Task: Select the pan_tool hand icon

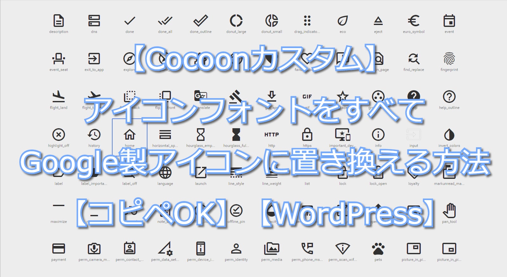Action: pyautogui.click(x=449, y=210)
